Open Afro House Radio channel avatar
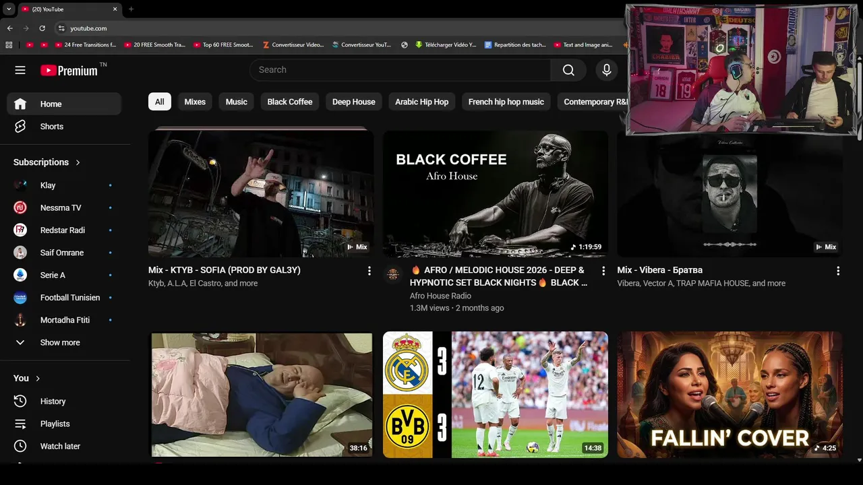Image resolution: width=863 pixels, height=485 pixels. click(392, 275)
